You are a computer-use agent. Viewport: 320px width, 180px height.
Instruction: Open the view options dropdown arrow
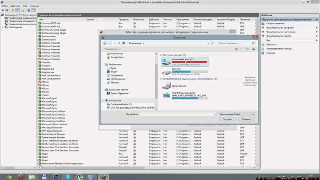240,49
